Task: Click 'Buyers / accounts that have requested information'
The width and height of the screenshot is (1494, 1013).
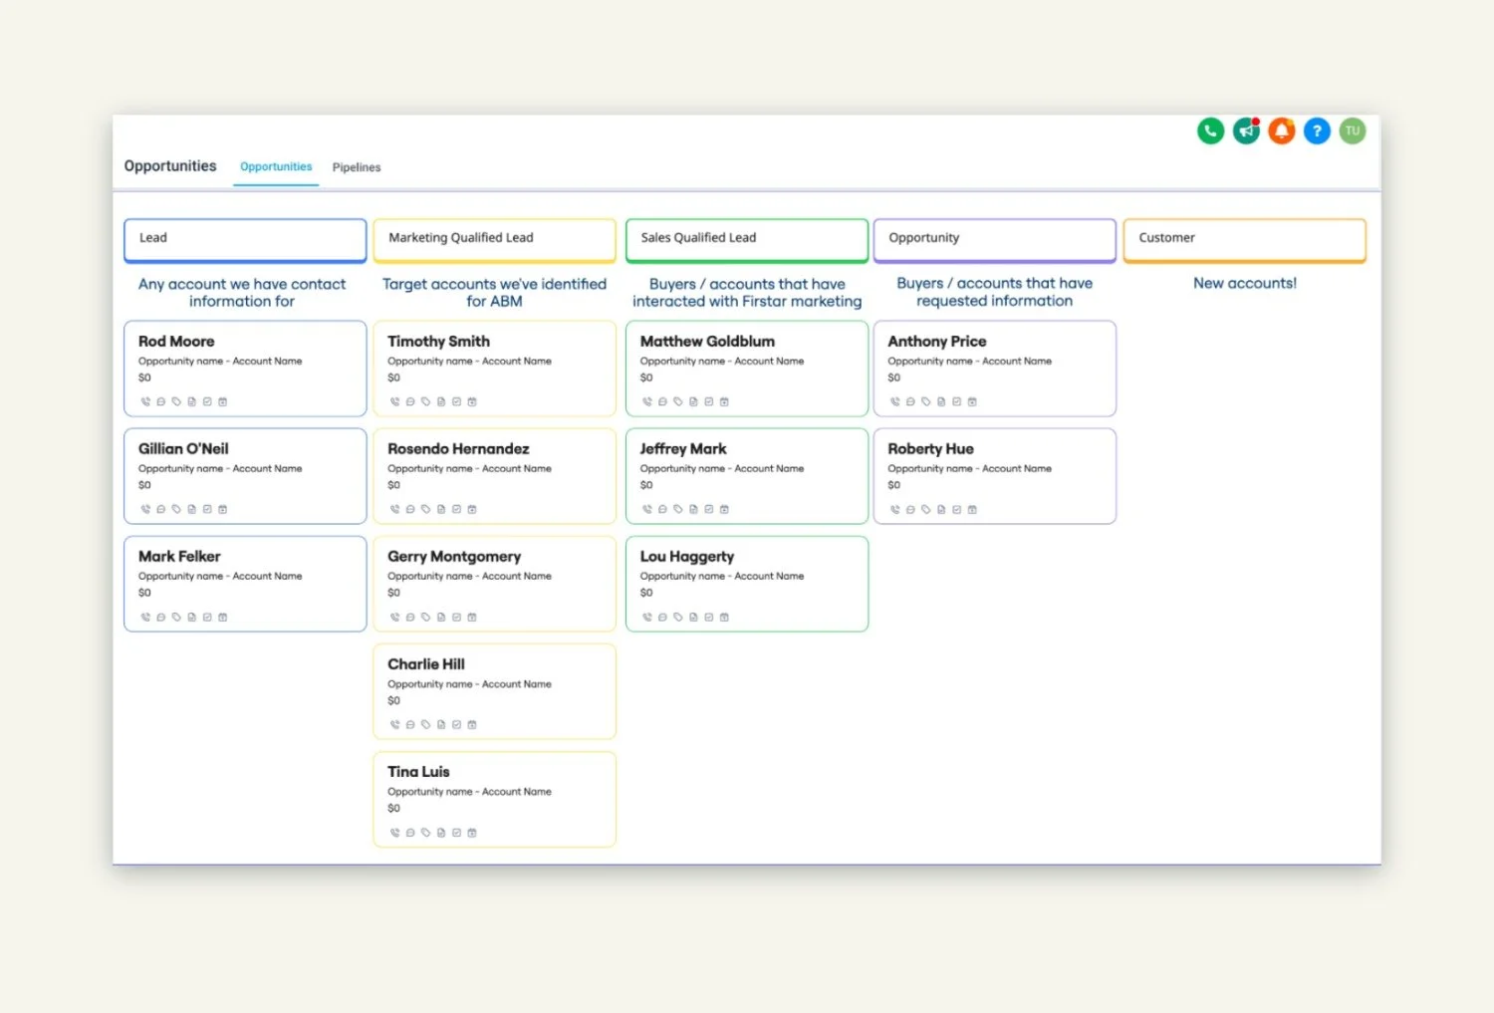Action: (995, 292)
